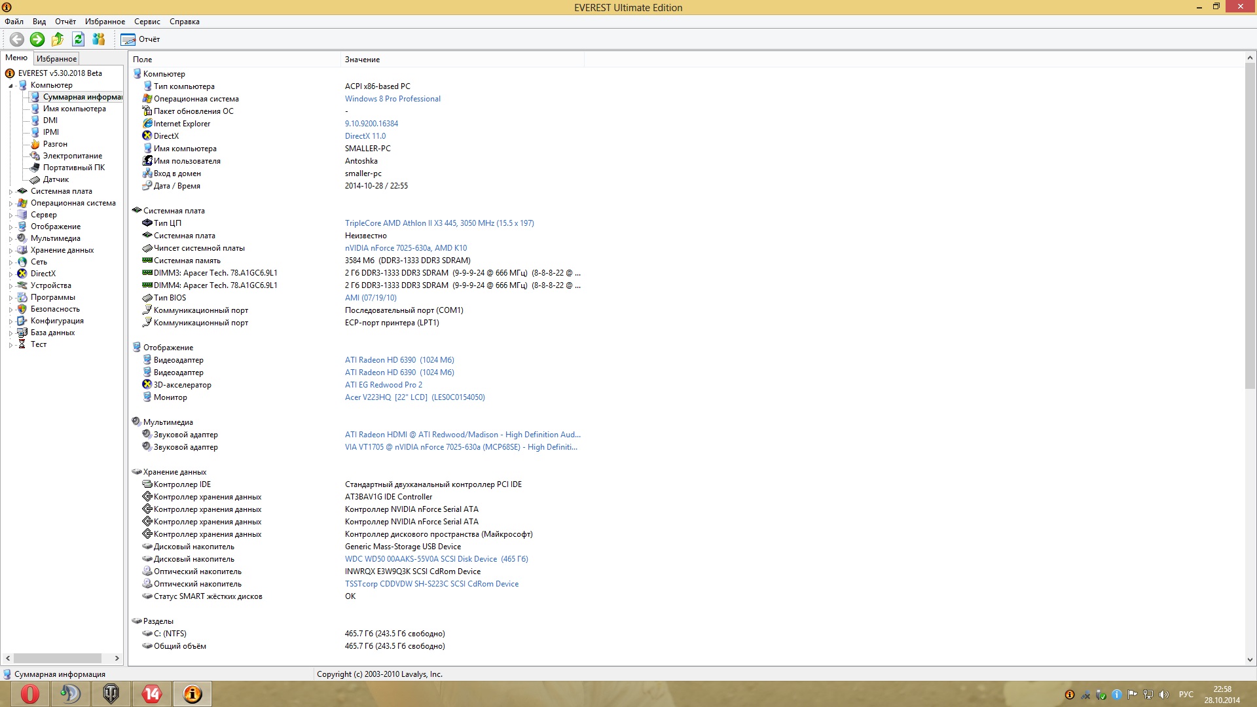Open the AMI (07/19/10) BIOS link

(371, 298)
